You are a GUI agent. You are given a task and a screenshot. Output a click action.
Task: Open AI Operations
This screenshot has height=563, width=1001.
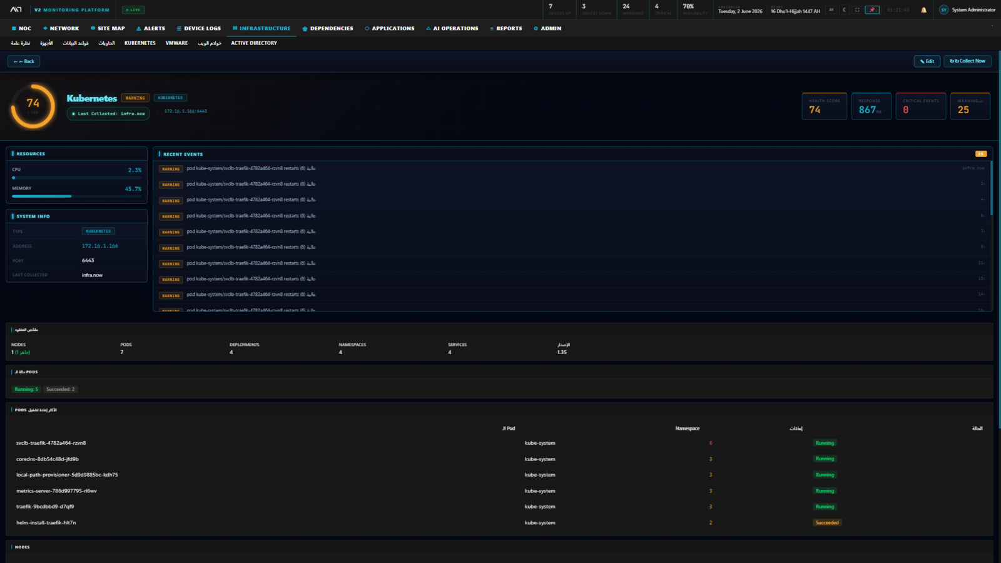click(452, 28)
